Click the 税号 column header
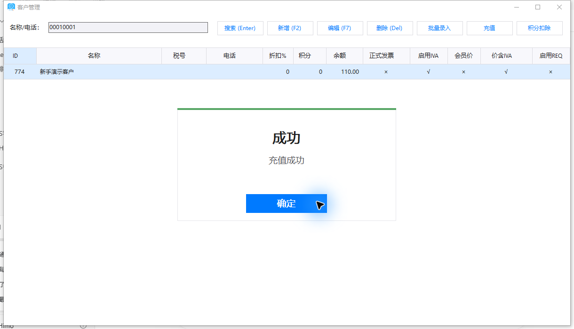Screen dimensions: 574x329 coord(184,56)
